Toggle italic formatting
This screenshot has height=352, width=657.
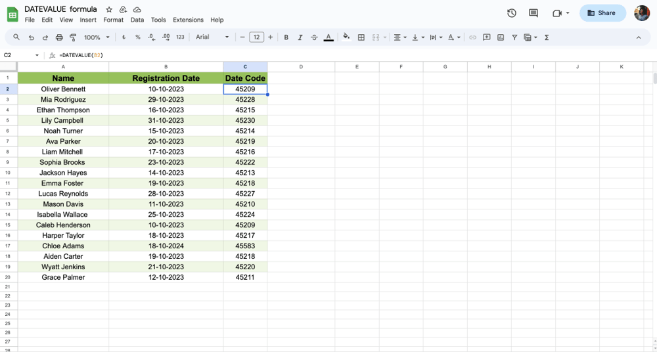pos(300,37)
